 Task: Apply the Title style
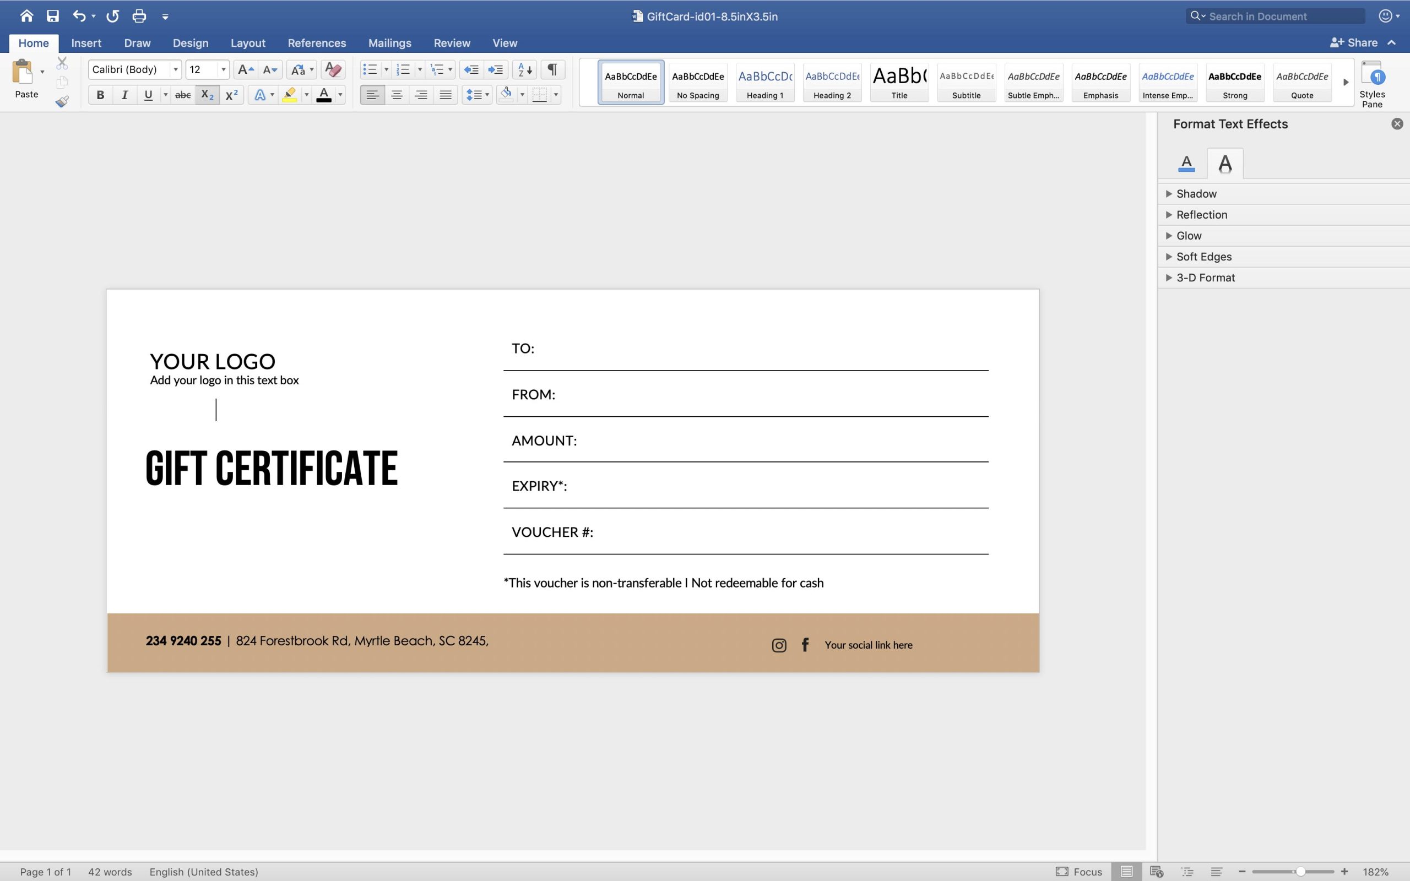tap(899, 83)
